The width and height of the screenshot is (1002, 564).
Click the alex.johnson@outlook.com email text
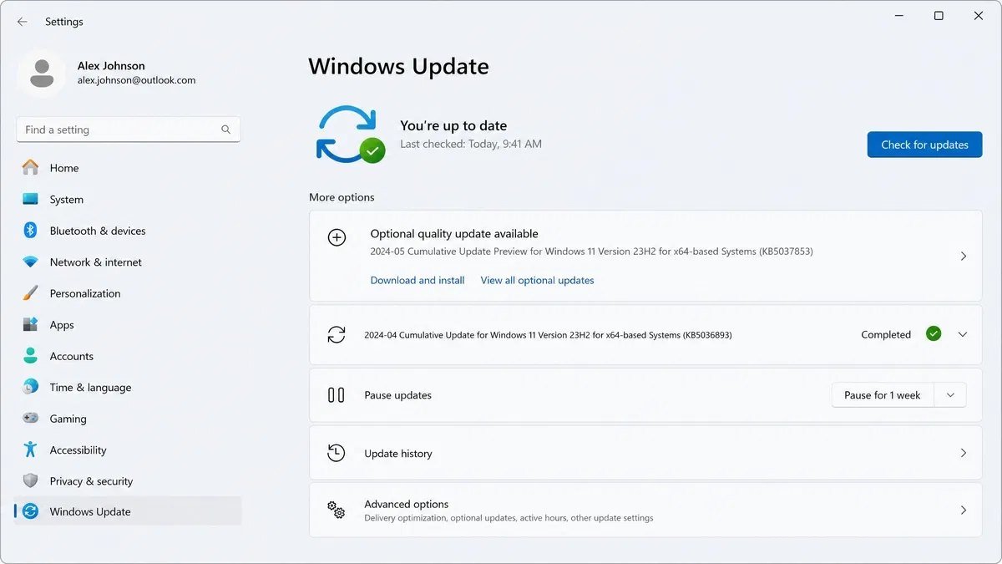click(136, 80)
